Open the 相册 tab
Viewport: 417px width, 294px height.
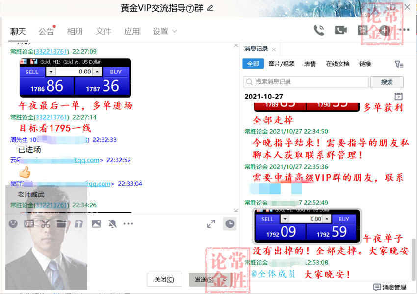pos(75,32)
